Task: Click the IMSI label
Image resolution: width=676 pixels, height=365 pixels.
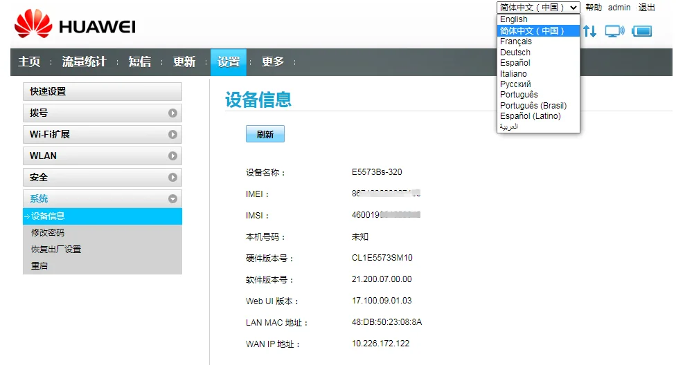Action: [257, 216]
